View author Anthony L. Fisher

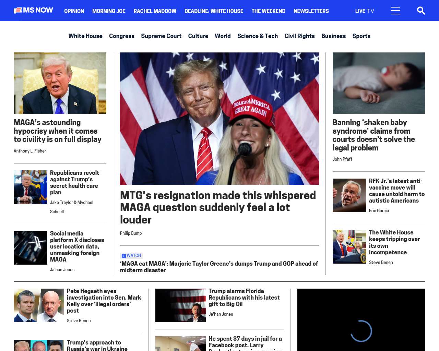click(x=30, y=151)
